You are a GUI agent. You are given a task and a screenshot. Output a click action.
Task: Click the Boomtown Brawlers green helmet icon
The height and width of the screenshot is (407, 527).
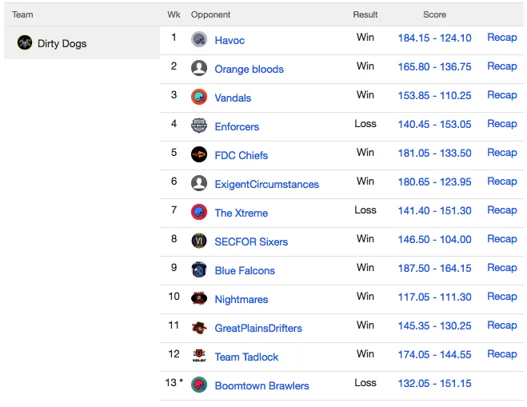(199, 385)
